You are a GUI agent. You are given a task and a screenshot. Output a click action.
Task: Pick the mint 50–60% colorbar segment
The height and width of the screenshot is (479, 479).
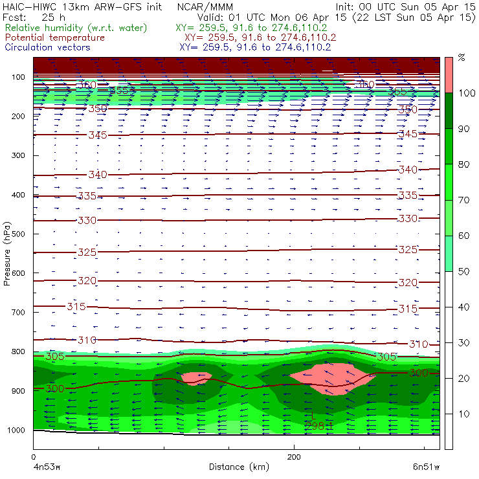point(449,254)
